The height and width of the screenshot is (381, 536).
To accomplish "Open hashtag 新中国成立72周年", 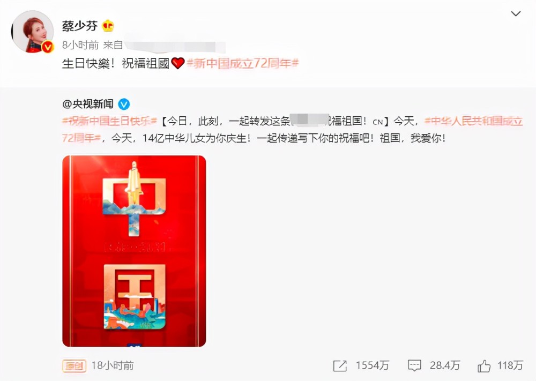I will (243, 63).
